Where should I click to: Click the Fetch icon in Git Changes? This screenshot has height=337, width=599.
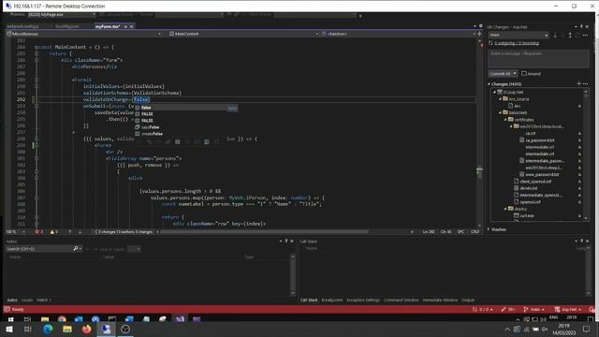click(555, 35)
